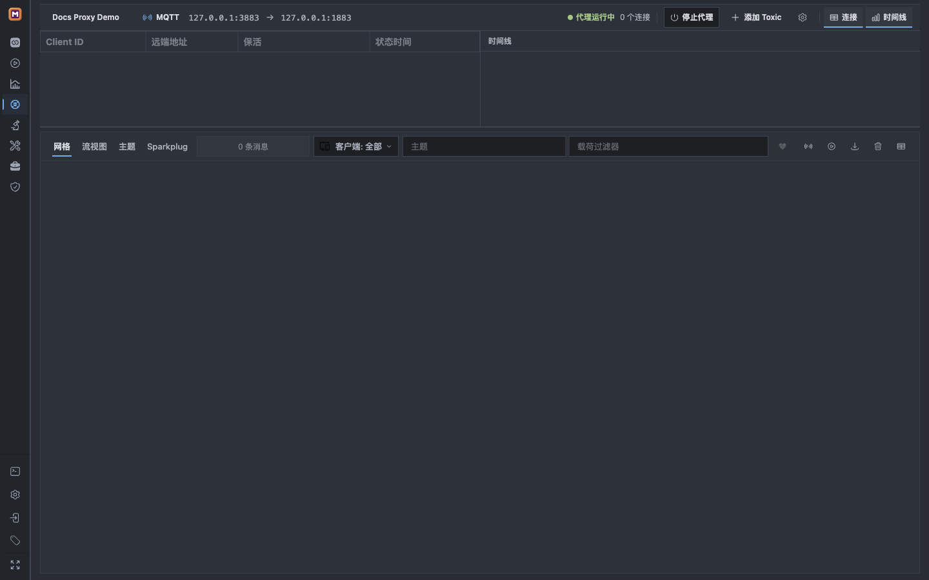
Task: Click the 代理运行中 status indicator
Action: (x=591, y=17)
